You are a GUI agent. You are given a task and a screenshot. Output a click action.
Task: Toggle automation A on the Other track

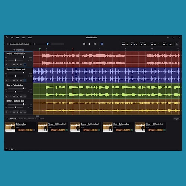[25, 112]
